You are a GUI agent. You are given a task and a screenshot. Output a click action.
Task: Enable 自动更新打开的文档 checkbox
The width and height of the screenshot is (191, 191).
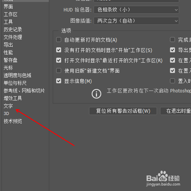tap(58, 40)
